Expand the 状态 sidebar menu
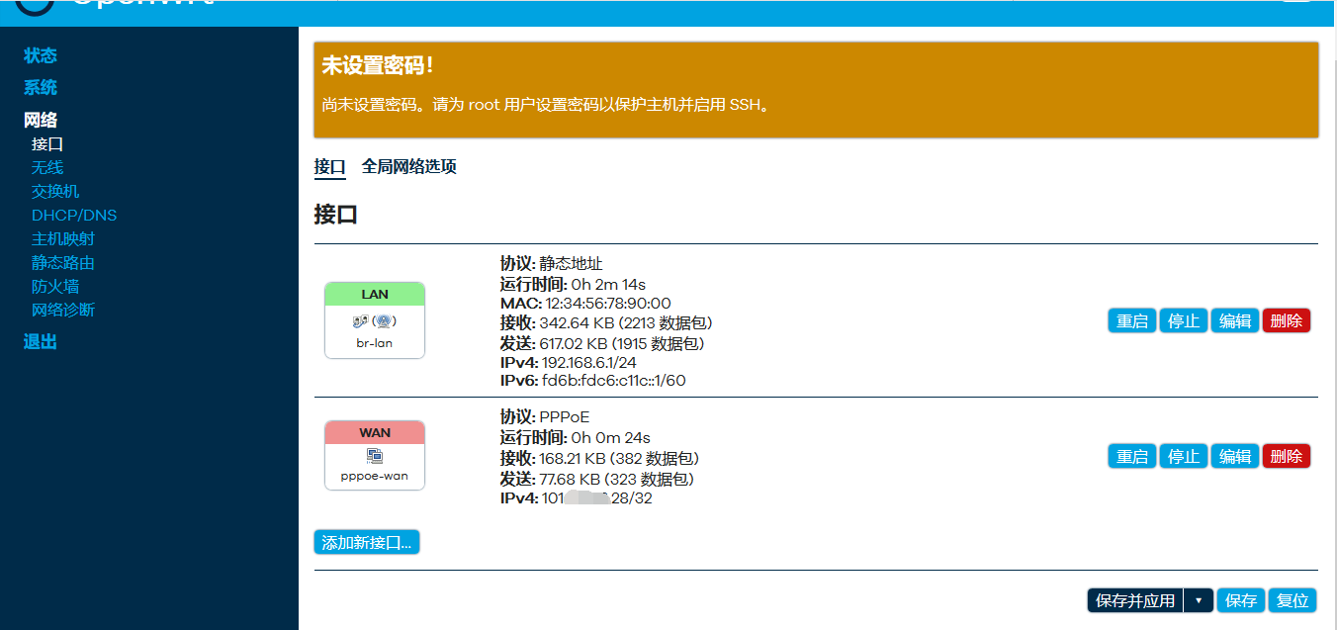This screenshot has width=1337, height=630. coord(41,55)
